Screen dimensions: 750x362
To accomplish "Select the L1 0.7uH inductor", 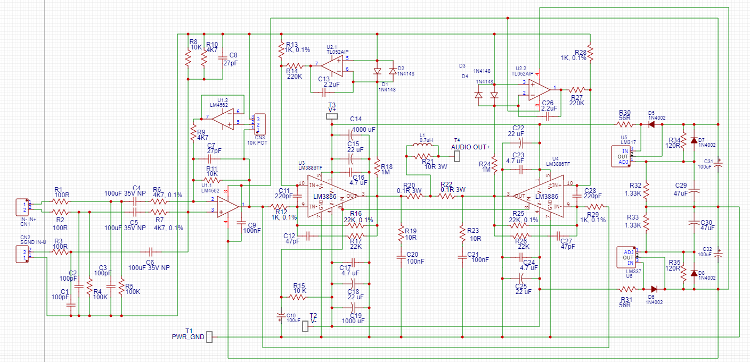I will [422, 145].
